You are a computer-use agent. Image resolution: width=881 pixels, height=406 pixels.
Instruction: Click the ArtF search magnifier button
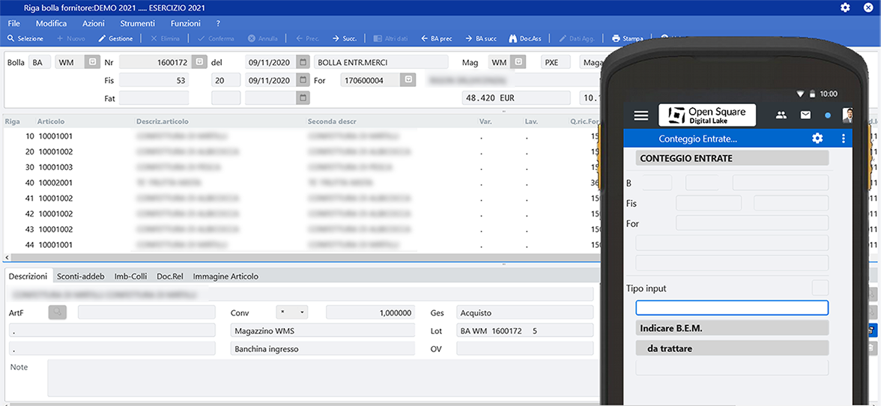tap(57, 312)
